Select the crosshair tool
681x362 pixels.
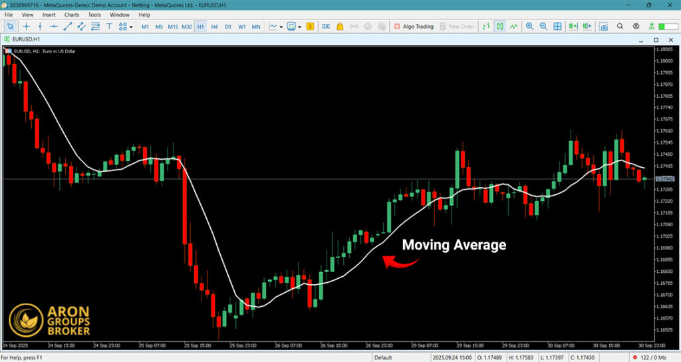point(26,27)
